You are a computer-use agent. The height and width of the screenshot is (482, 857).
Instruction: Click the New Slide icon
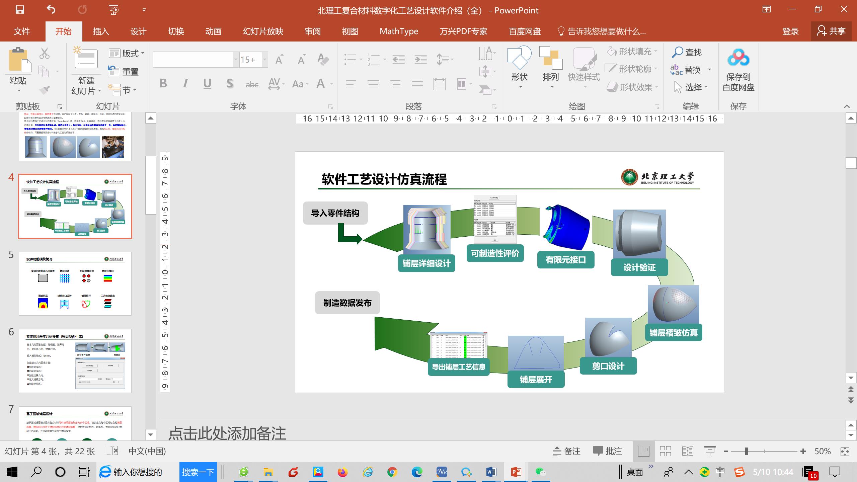coord(86,60)
